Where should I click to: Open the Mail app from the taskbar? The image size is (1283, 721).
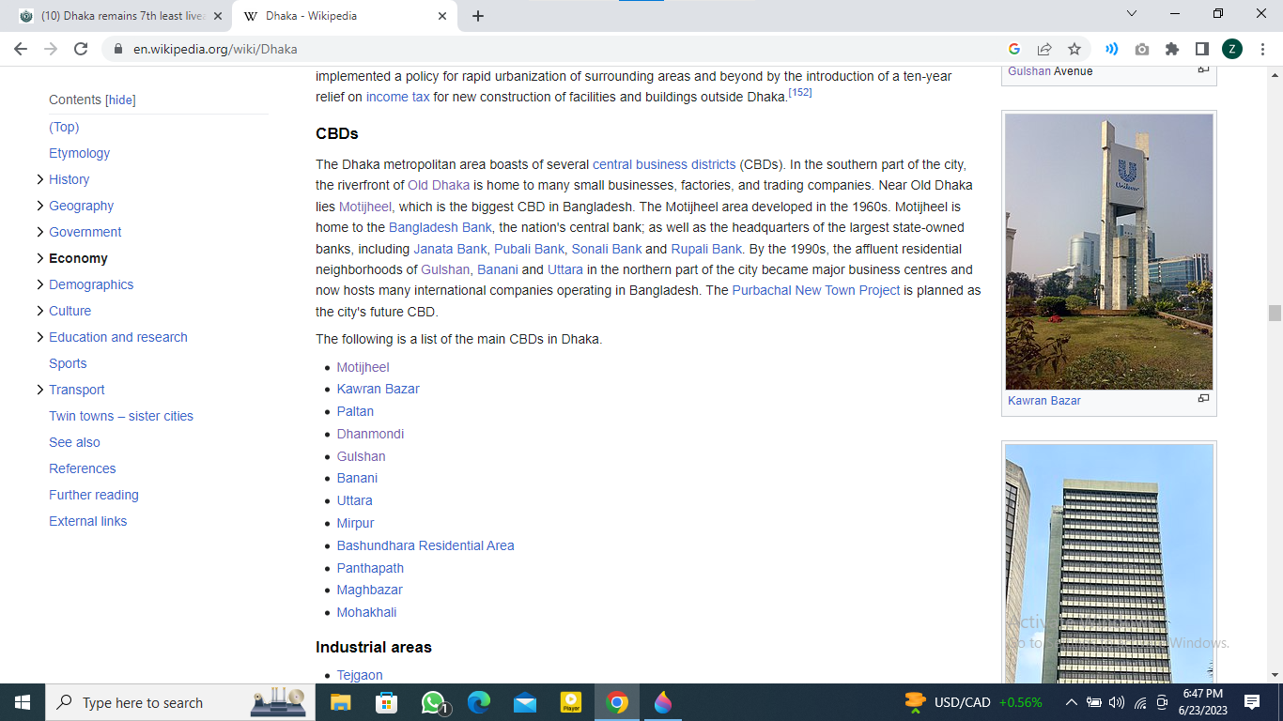point(525,702)
